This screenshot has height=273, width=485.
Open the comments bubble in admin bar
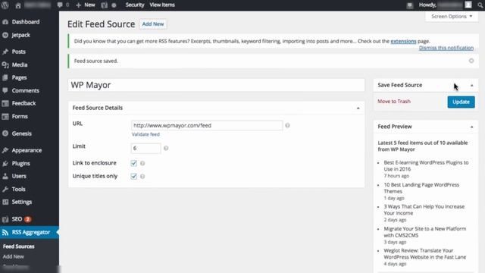60,5
